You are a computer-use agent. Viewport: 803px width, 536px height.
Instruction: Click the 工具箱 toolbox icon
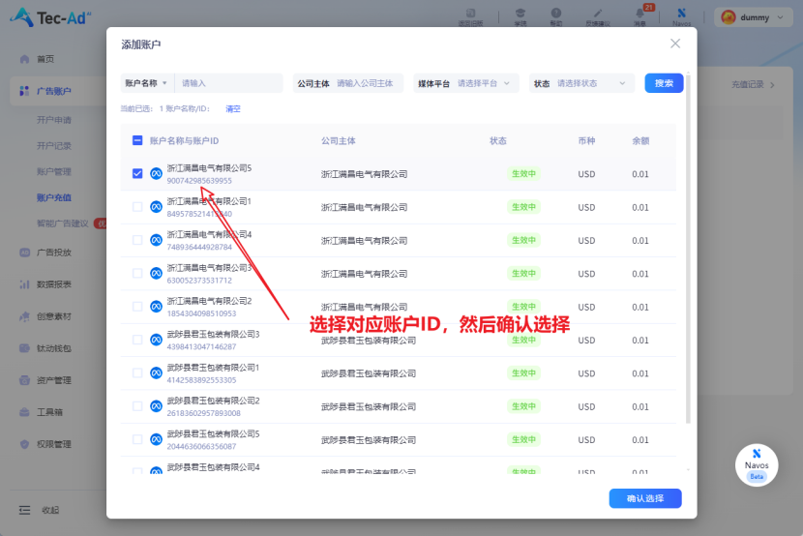pyautogui.click(x=24, y=412)
